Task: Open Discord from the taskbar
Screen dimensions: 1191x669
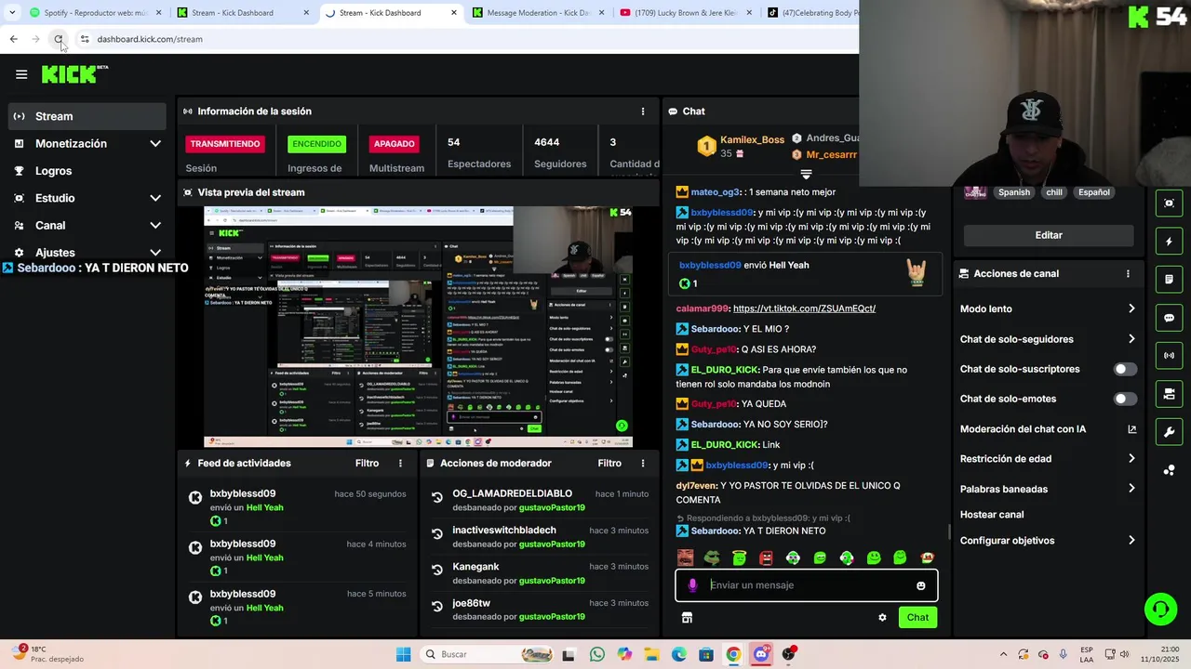Action: click(761, 654)
